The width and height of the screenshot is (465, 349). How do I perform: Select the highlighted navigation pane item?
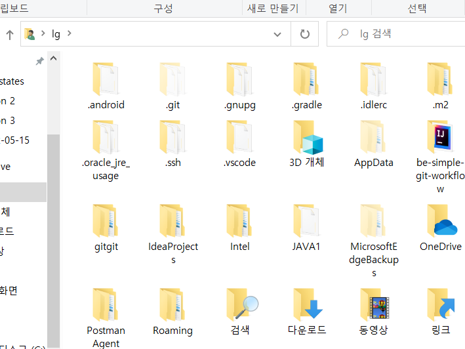(23, 192)
